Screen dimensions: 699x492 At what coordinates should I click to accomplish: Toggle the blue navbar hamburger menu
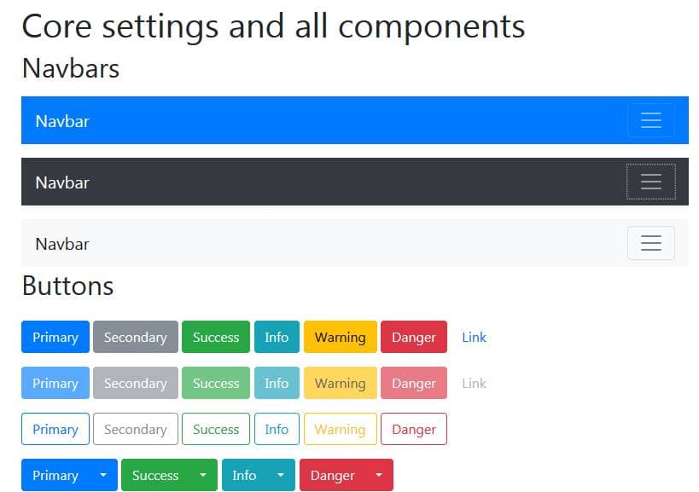(x=651, y=120)
